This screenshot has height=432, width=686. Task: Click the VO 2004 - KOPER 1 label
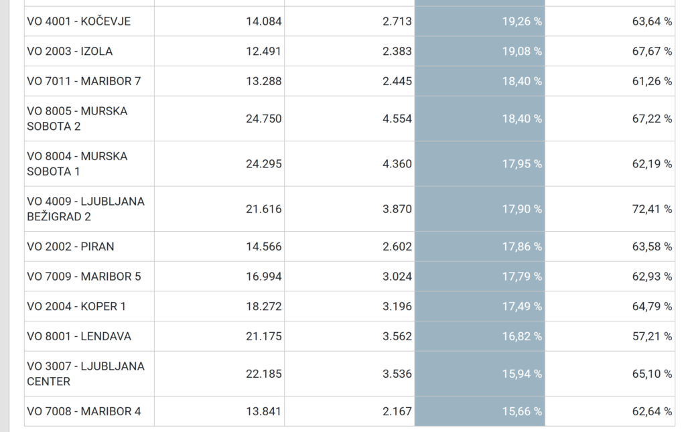click(x=76, y=307)
